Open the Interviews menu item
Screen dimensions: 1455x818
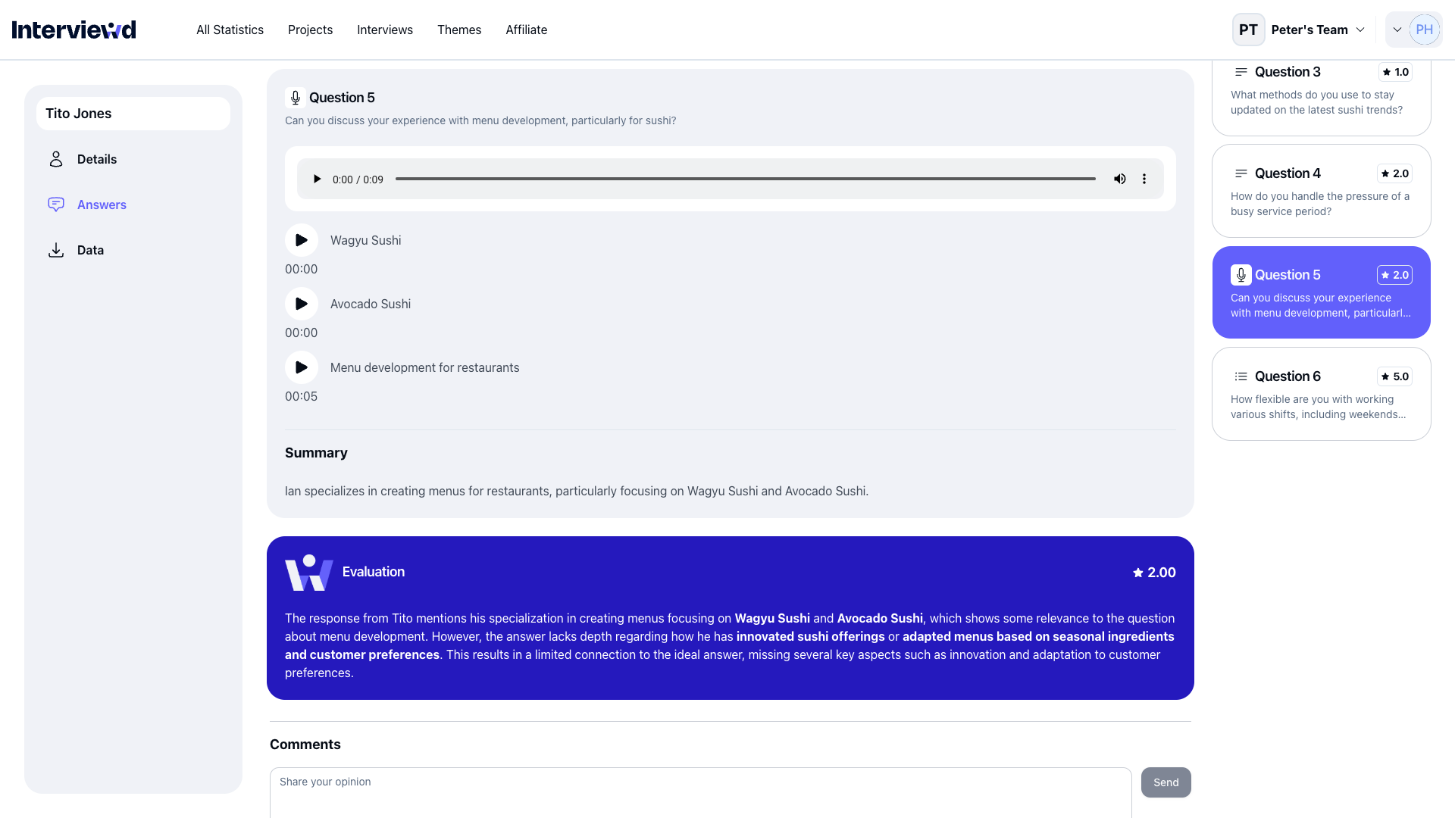point(384,30)
